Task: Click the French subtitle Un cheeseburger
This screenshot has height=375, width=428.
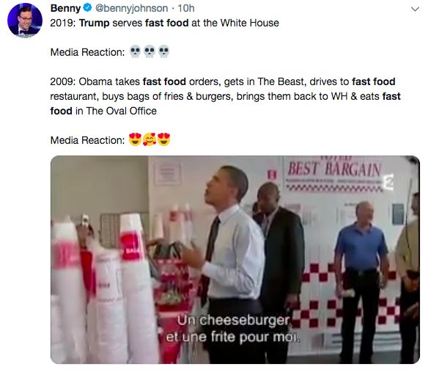Action: (x=234, y=321)
